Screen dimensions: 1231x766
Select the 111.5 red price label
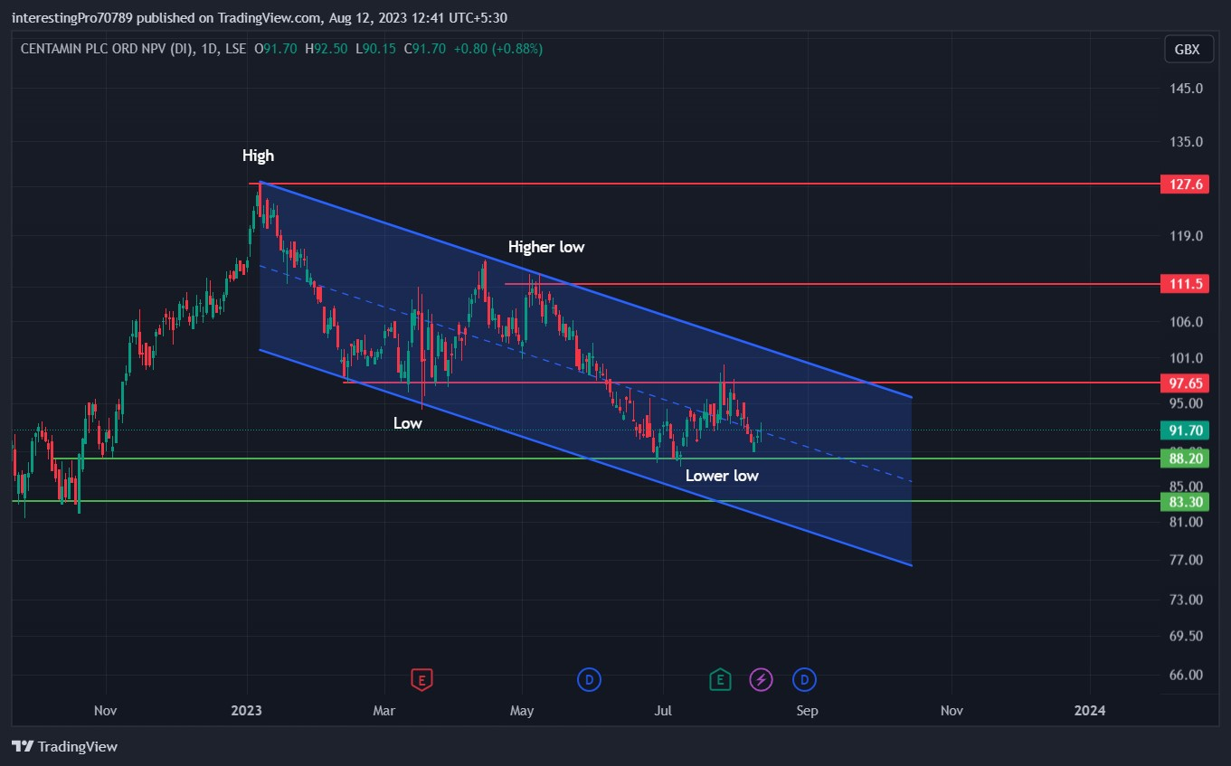point(1186,284)
